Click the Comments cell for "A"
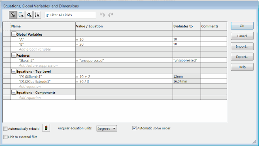259x146 pixels. 214,39
